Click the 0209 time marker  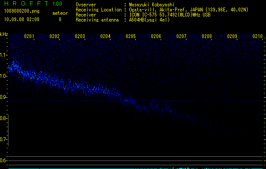(x=232, y=37)
